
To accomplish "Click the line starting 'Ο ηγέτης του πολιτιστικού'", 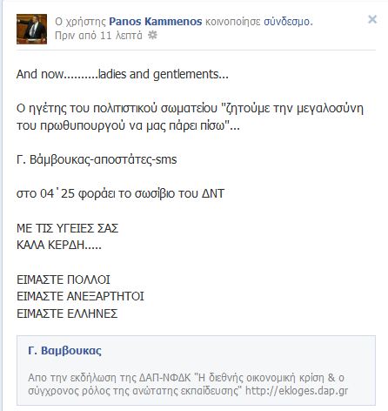I will (x=190, y=108).
